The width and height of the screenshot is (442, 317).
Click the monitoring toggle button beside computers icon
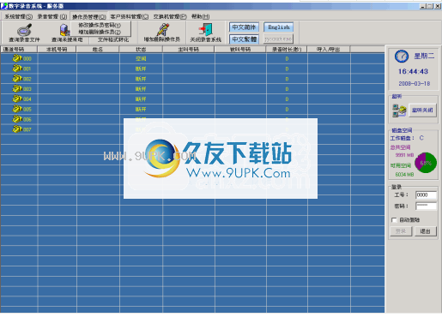[422, 111]
